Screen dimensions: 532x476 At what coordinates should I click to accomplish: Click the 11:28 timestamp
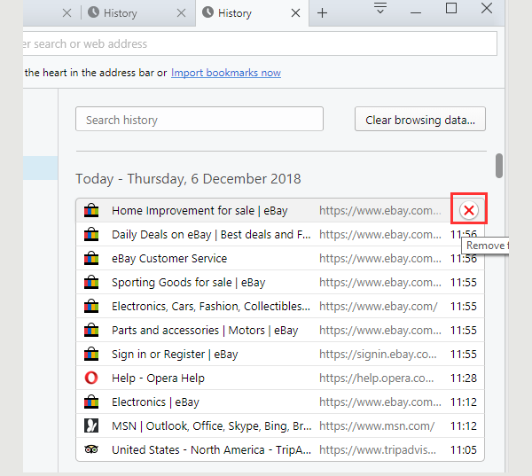point(464,378)
